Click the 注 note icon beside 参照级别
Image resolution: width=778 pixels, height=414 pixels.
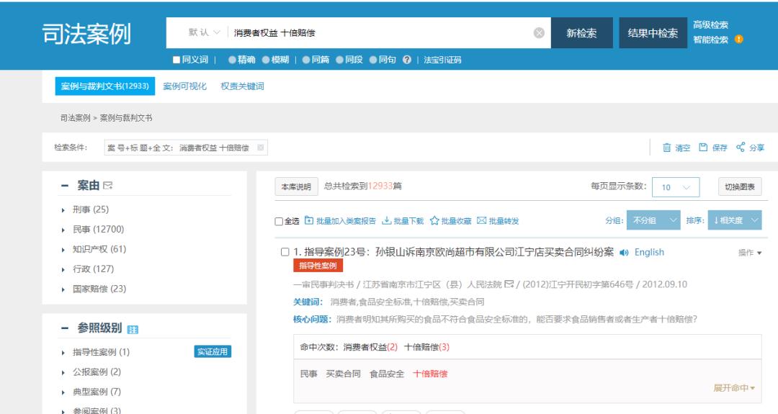click(133, 329)
